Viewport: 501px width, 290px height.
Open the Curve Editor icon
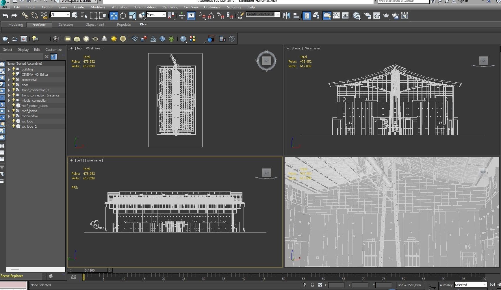click(336, 16)
